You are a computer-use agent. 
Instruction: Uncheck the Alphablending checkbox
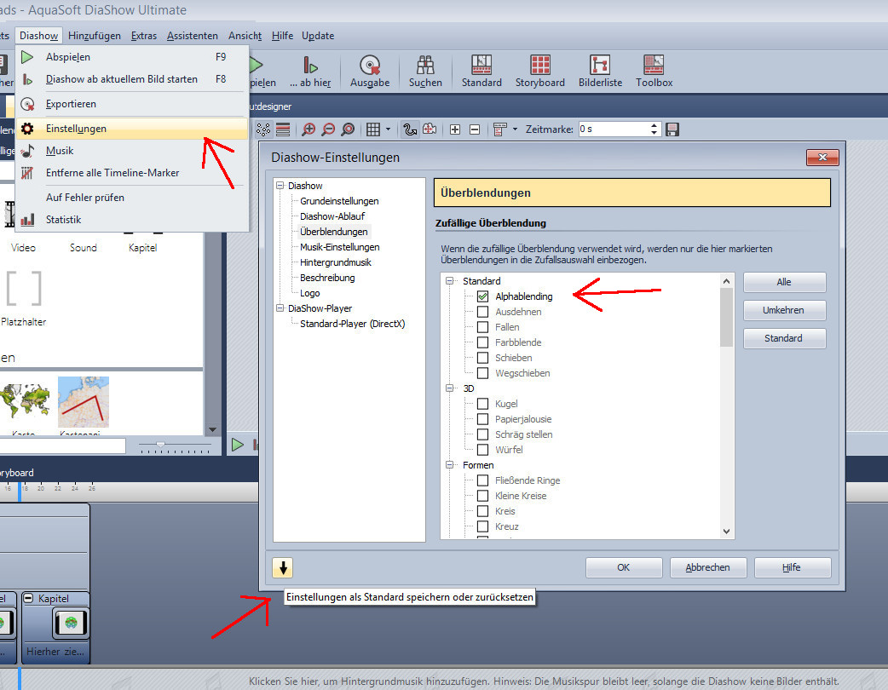tap(483, 296)
